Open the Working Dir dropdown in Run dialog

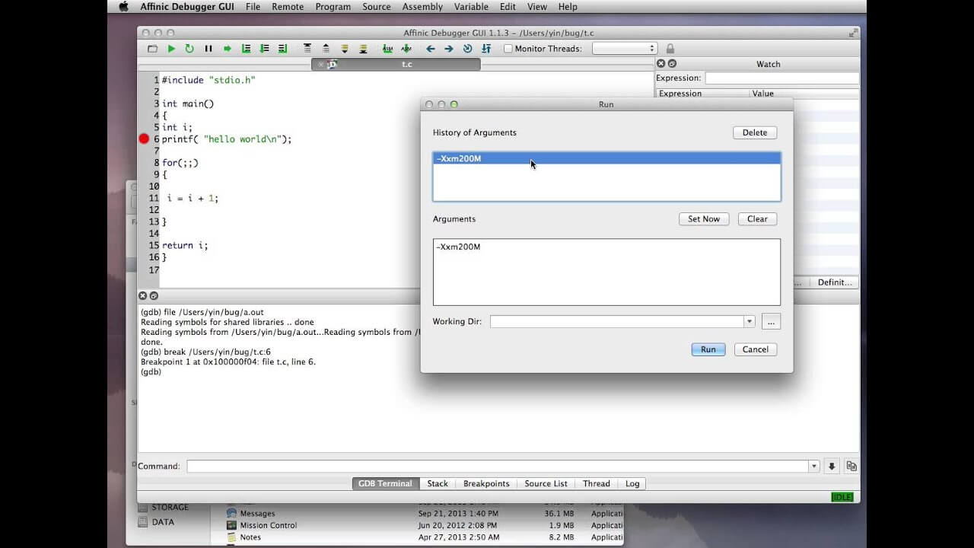(748, 321)
